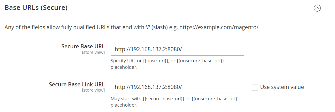Click the Secure Base Link URL field label
The image size is (335, 112).
point(77,84)
